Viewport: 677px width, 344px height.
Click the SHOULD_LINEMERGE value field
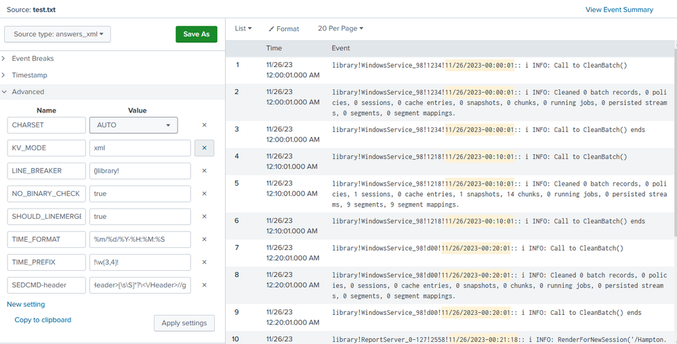click(140, 217)
